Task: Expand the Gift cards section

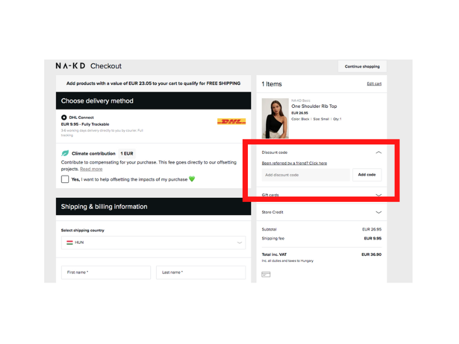Action: click(379, 195)
